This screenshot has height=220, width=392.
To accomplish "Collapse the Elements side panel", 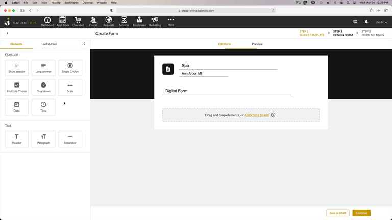I will tap(84, 44).
